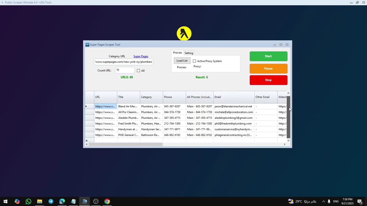Screen dimensions: 367x206
Task: Open the Windows Start menu
Action: 5,201
